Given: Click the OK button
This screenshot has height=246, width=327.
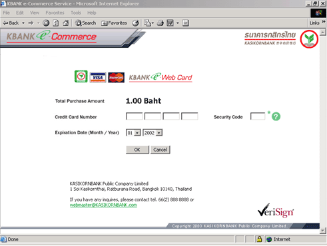Looking at the screenshot, I should [137, 150].
